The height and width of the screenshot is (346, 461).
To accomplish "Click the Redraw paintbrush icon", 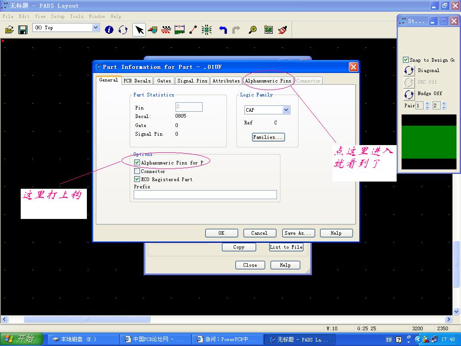I will [283, 29].
